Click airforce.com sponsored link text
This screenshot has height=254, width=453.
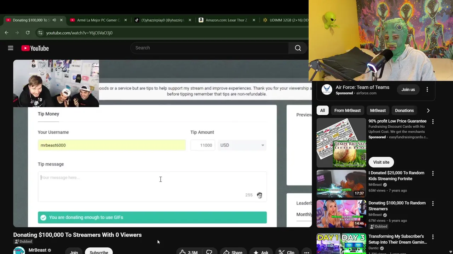(366, 93)
